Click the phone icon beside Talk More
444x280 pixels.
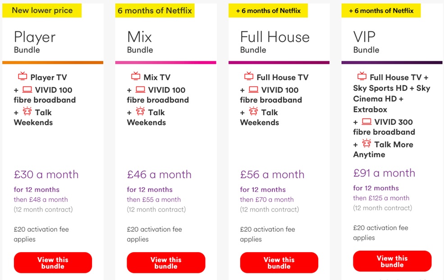coord(366,143)
